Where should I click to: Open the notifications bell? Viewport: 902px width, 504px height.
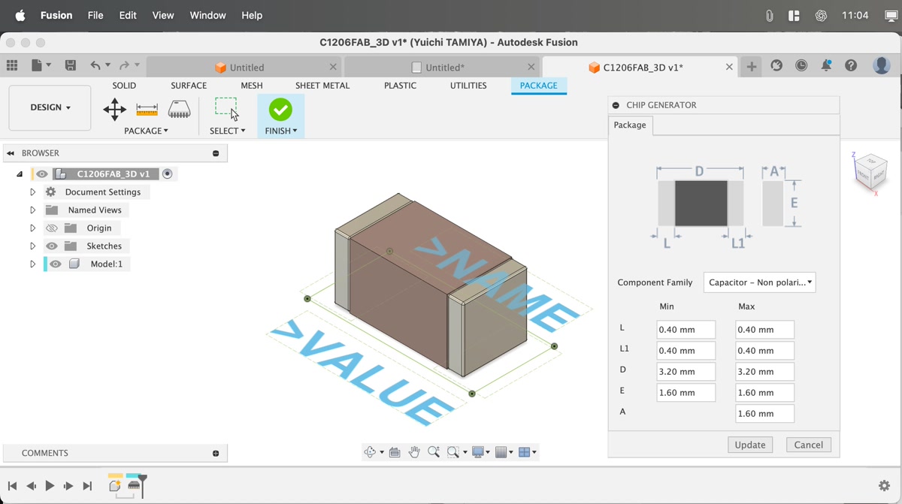point(826,66)
